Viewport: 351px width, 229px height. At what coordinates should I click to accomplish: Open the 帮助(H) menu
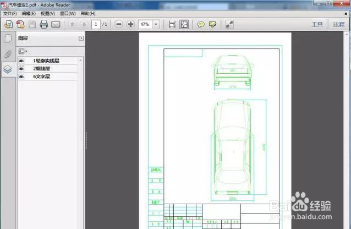(88, 14)
